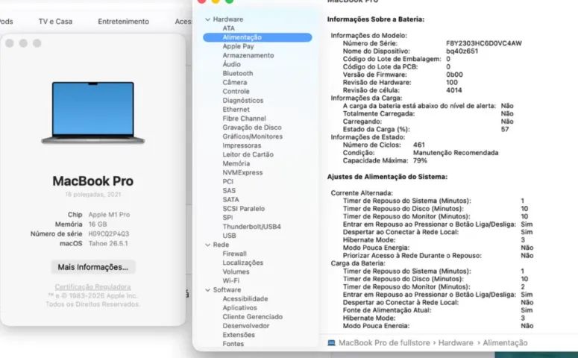Collapse the Rede section chevron
The image size is (578, 358).
207,245
